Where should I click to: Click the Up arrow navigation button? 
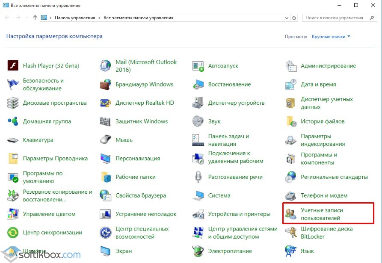[x=35, y=18]
